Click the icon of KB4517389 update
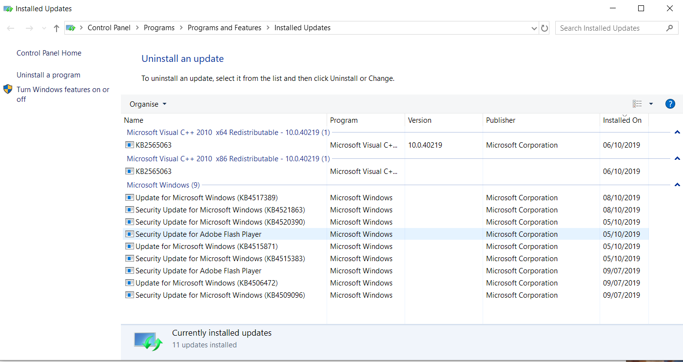Viewport: 683px width, 362px height. [130, 197]
